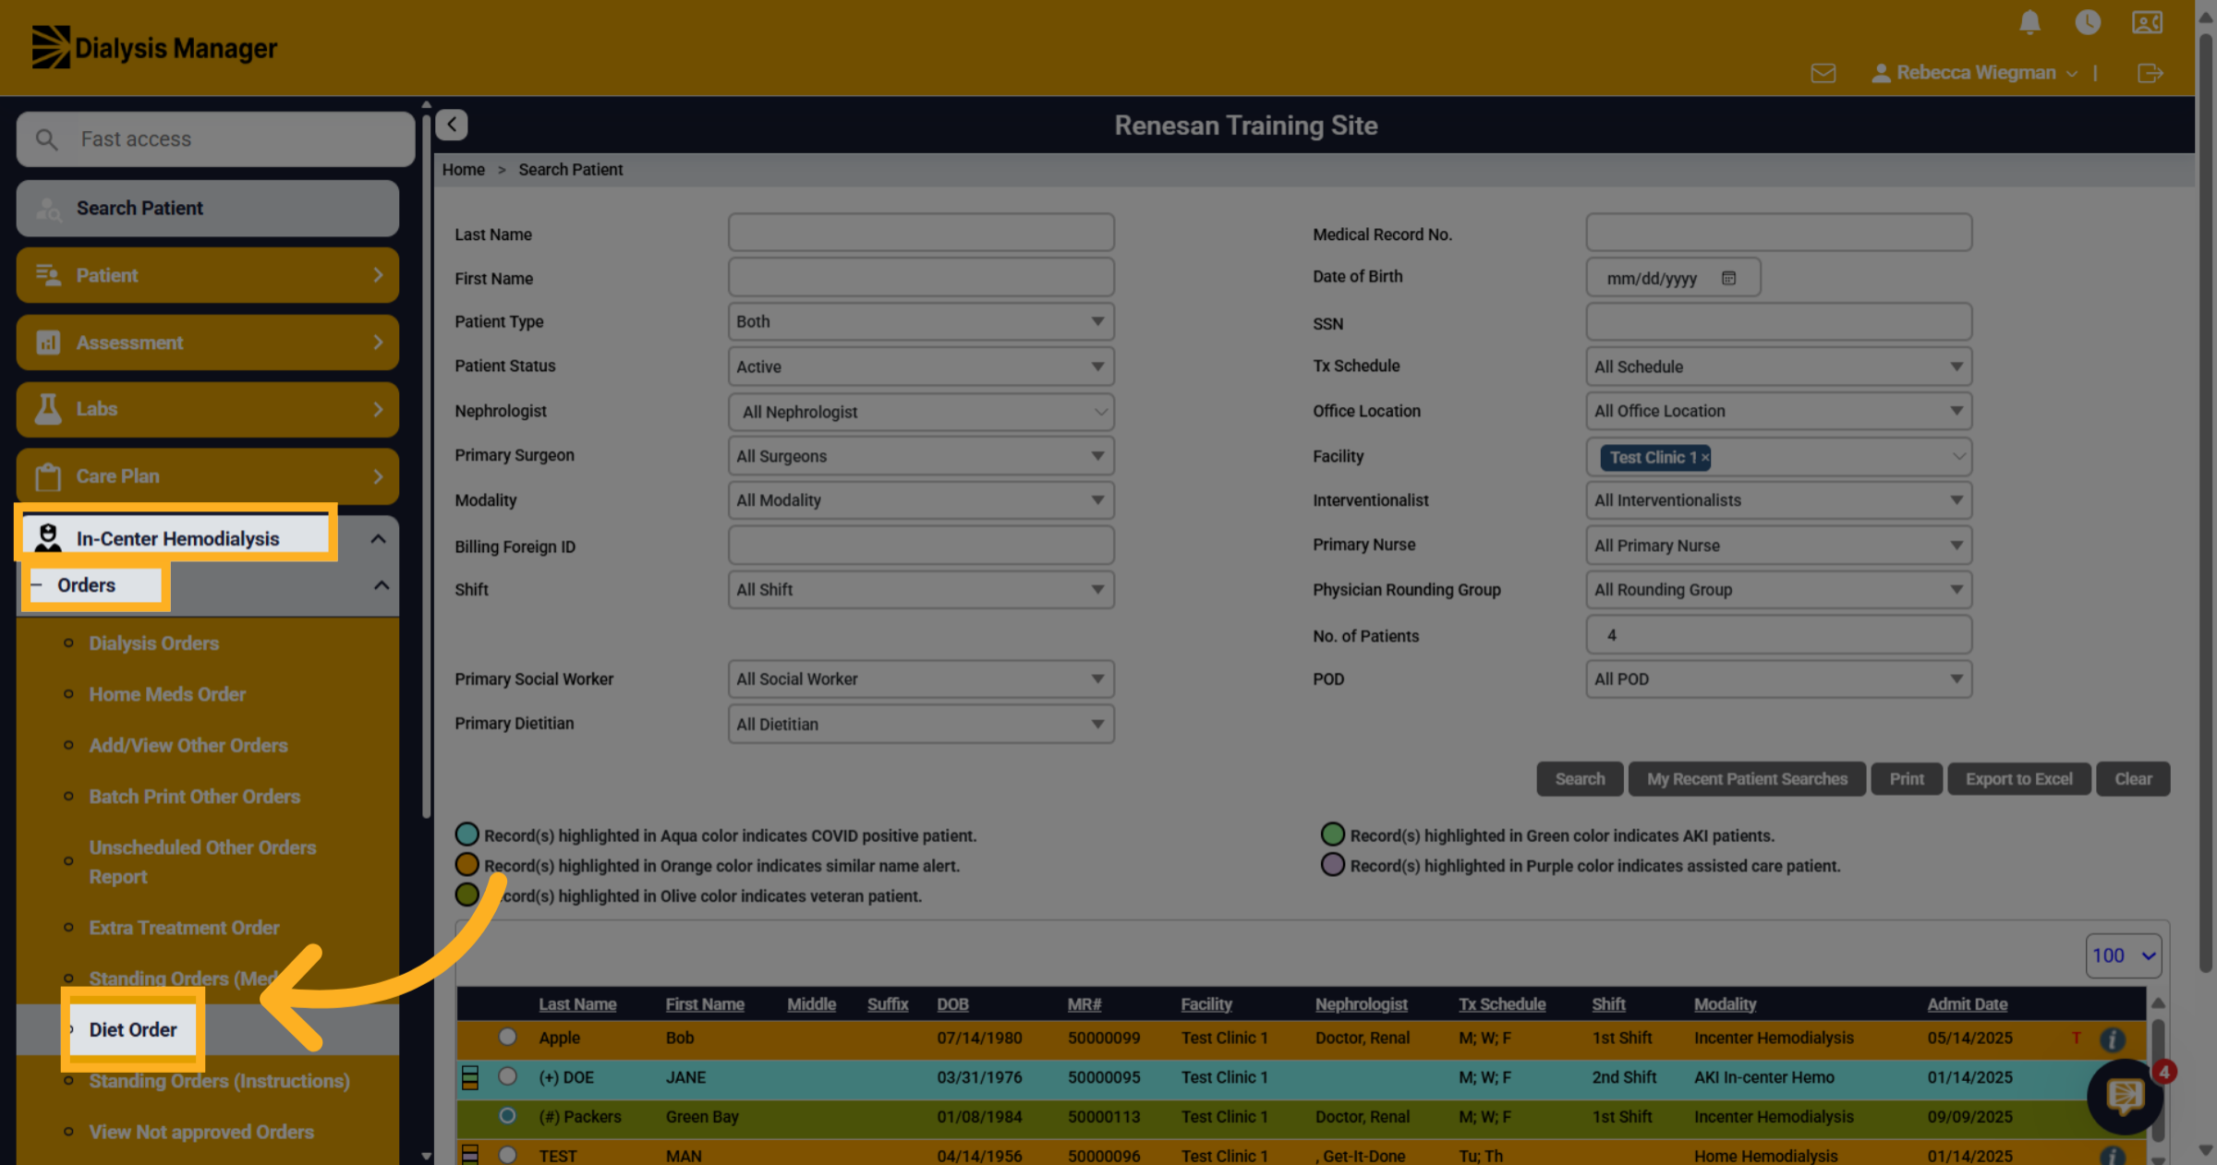Image resolution: width=2217 pixels, height=1165 pixels.
Task: Click the Home breadcrumb link
Action: coord(463,170)
